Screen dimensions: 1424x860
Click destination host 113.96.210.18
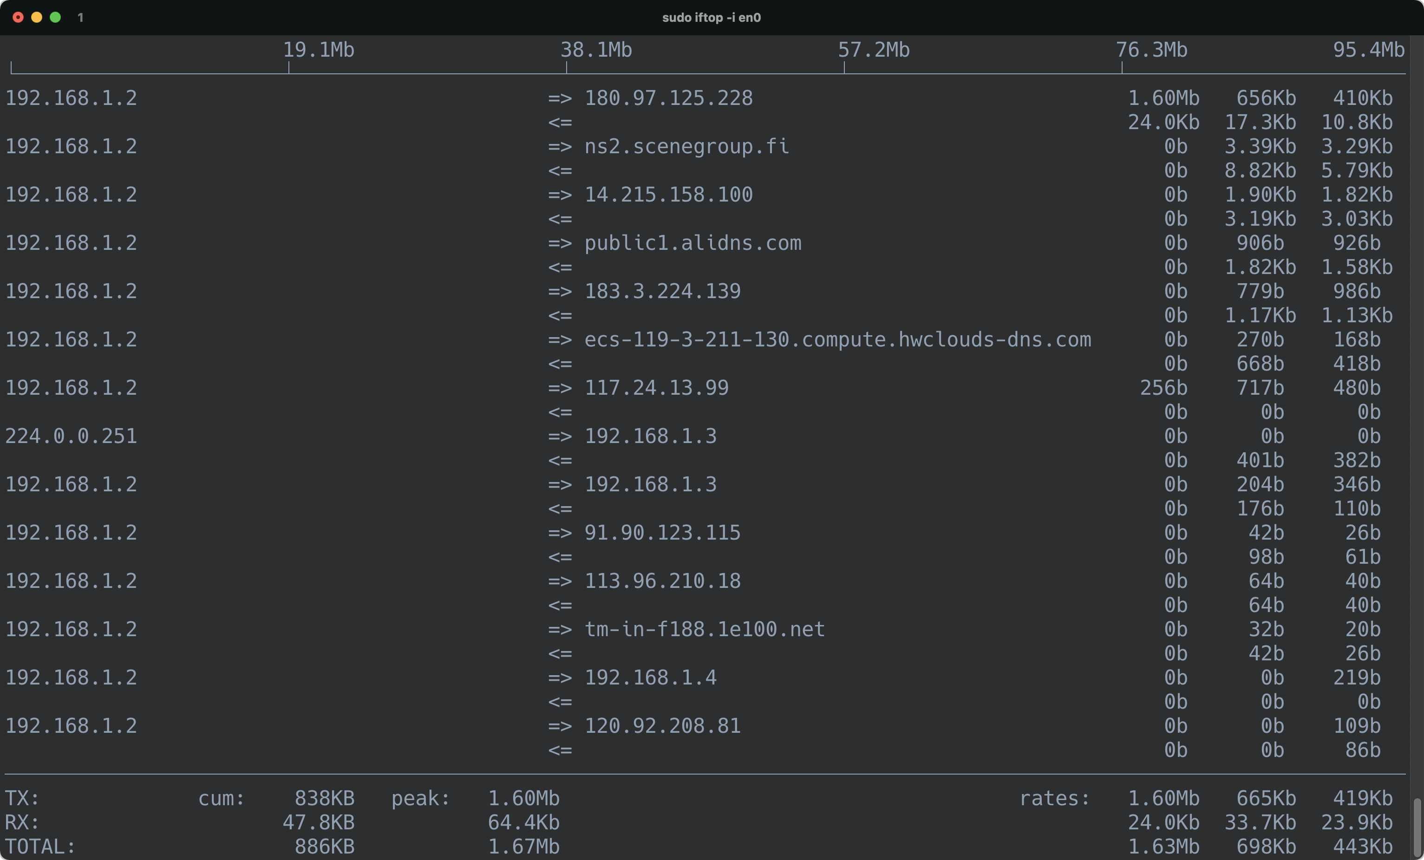pyautogui.click(x=663, y=581)
